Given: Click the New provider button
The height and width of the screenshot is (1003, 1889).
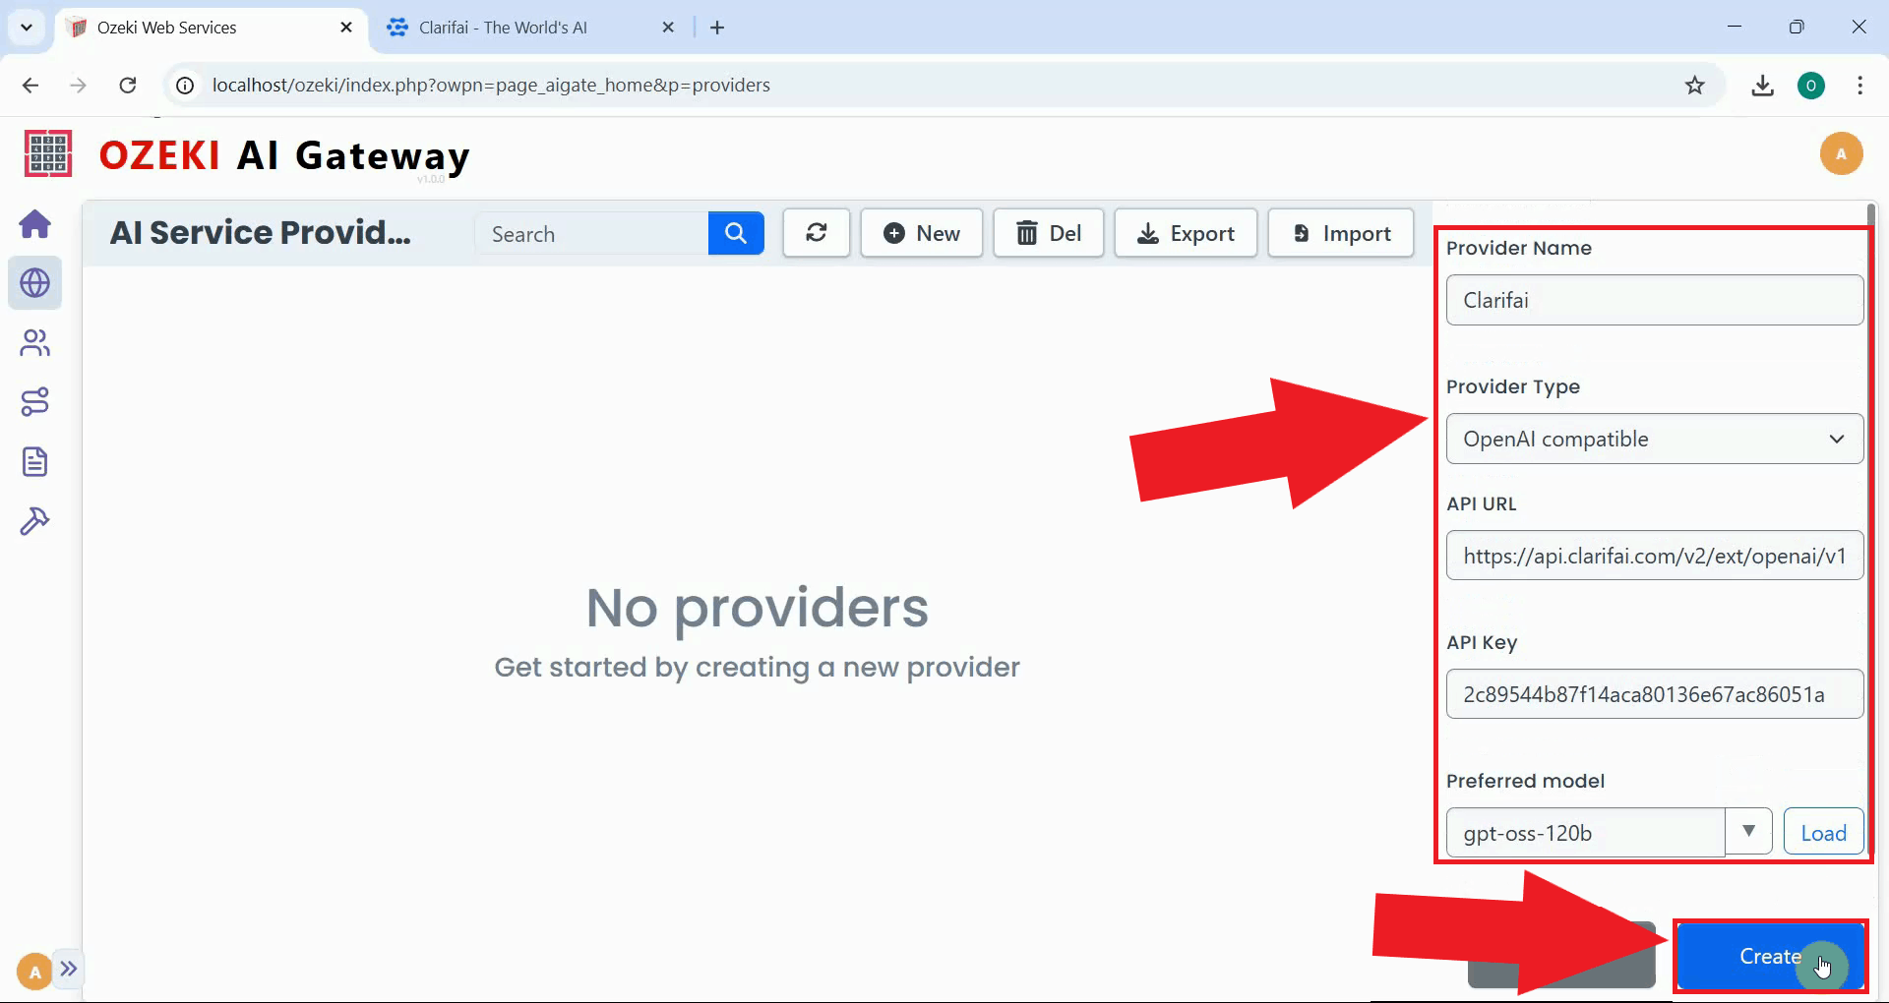Looking at the screenshot, I should [x=921, y=233].
